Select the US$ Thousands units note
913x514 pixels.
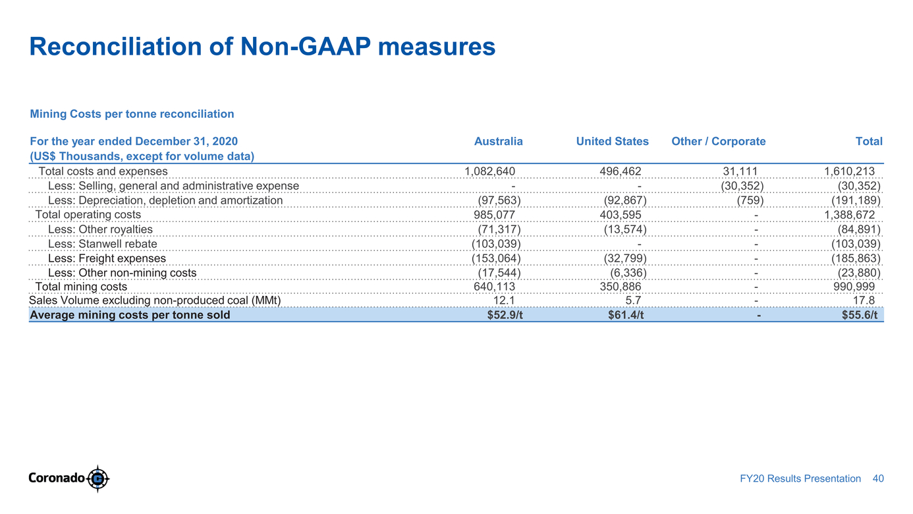point(142,156)
